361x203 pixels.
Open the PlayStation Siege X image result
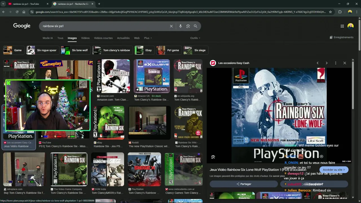click(144, 169)
